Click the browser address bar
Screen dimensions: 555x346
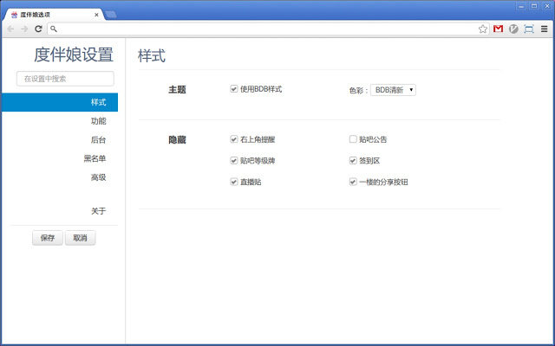click(268, 29)
